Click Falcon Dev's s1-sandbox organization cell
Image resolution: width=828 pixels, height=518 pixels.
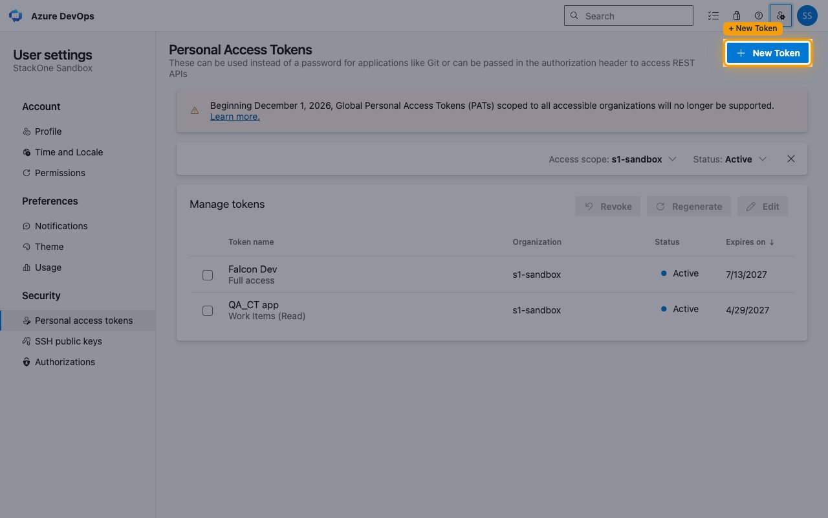coord(537,275)
